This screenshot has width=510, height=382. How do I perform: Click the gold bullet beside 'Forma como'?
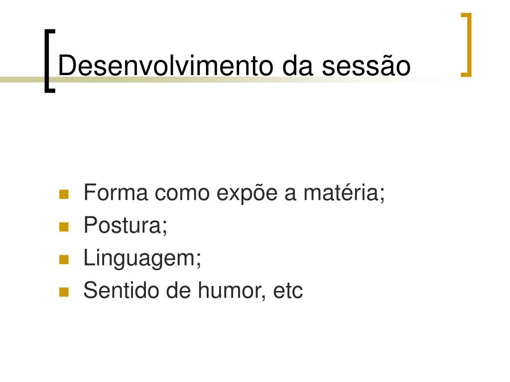click(x=64, y=194)
